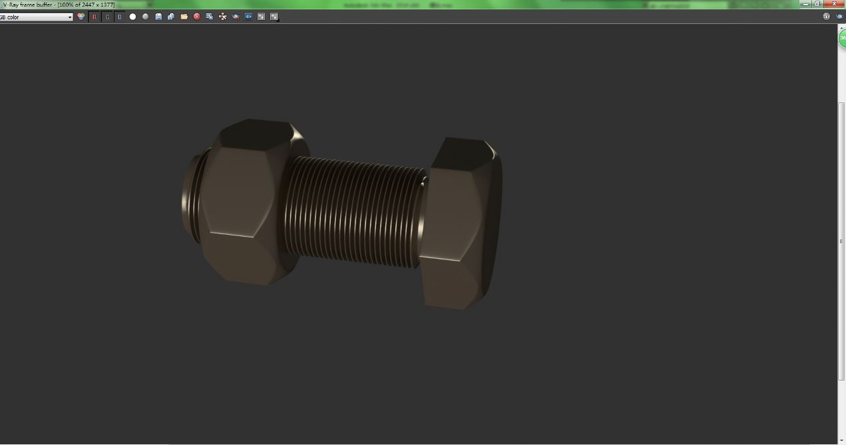Switch to RGB channels with tricolor icon
Viewport: 846px width, 445px height.
(81, 17)
